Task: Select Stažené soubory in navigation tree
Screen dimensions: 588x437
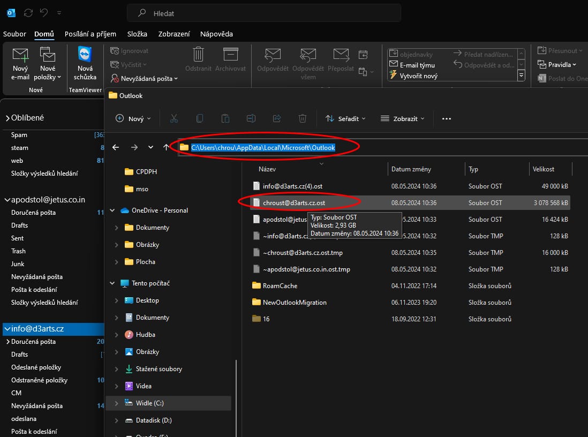Action: point(159,369)
